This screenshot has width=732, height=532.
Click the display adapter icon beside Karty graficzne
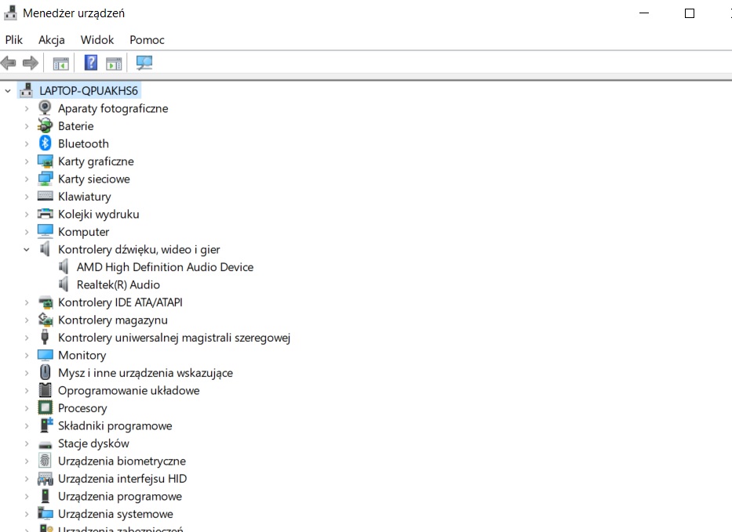click(46, 161)
